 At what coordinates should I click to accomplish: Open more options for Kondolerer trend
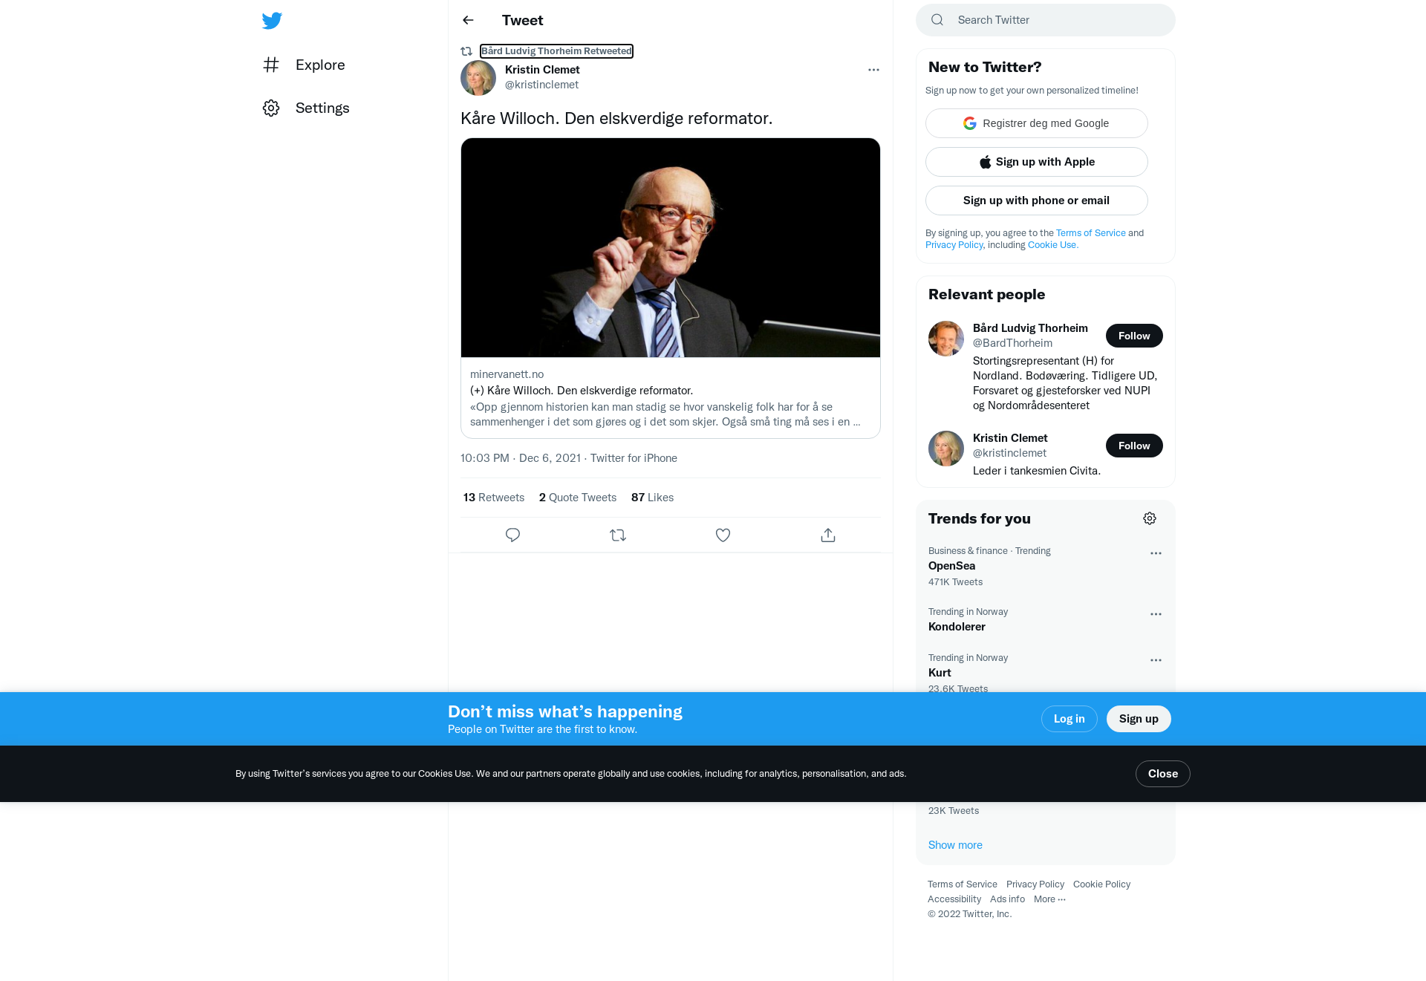tap(1156, 614)
